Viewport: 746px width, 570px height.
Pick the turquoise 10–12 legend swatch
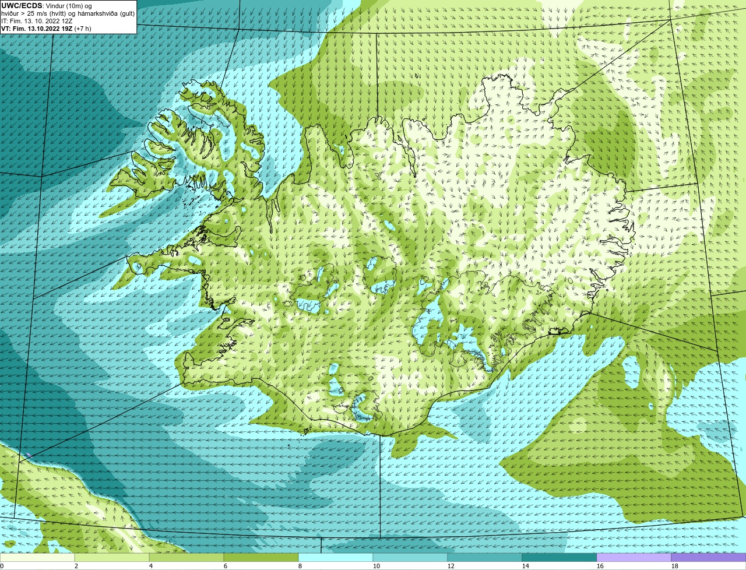click(x=410, y=558)
